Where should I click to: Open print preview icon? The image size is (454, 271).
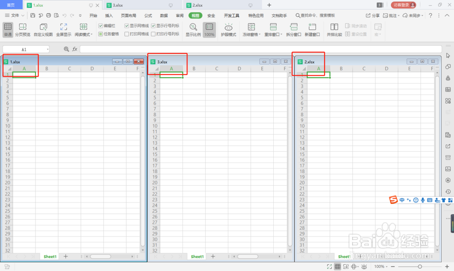56,15
